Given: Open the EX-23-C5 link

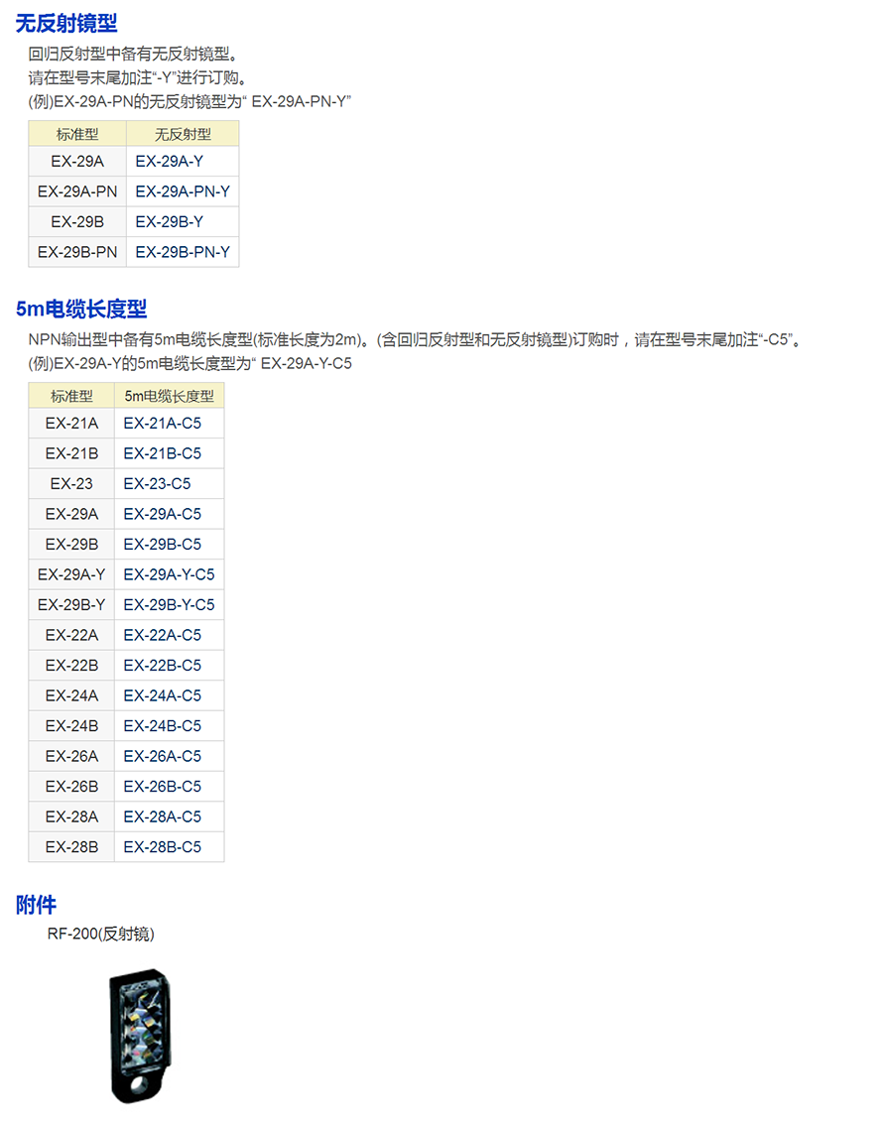Looking at the screenshot, I should (x=157, y=484).
